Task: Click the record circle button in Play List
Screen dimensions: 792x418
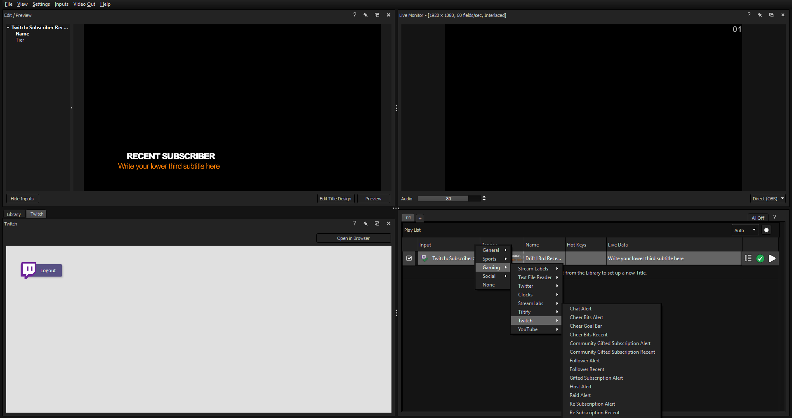Action: click(x=766, y=230)
